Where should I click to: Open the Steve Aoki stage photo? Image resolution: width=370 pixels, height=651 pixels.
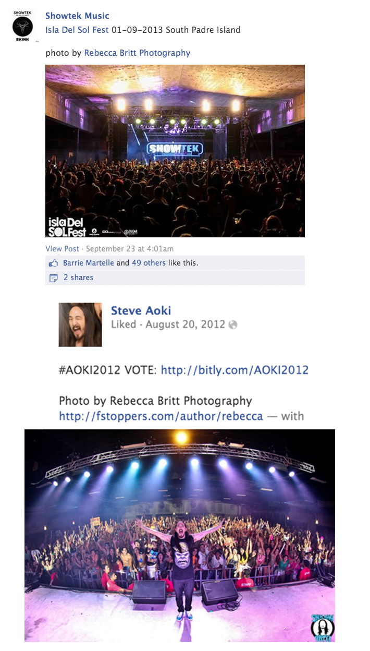pyautogui.click(x=180, y=535)
